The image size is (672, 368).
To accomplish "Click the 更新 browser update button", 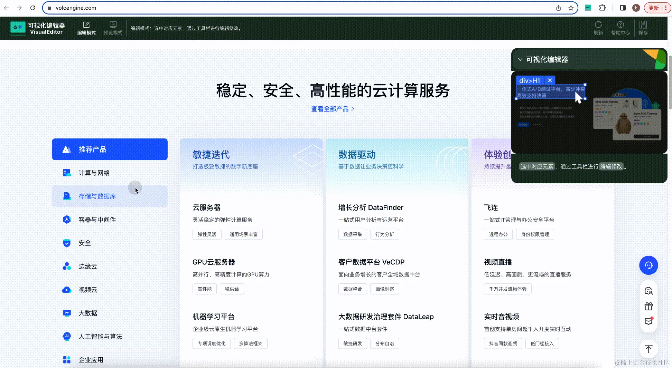I will (657, 8).
